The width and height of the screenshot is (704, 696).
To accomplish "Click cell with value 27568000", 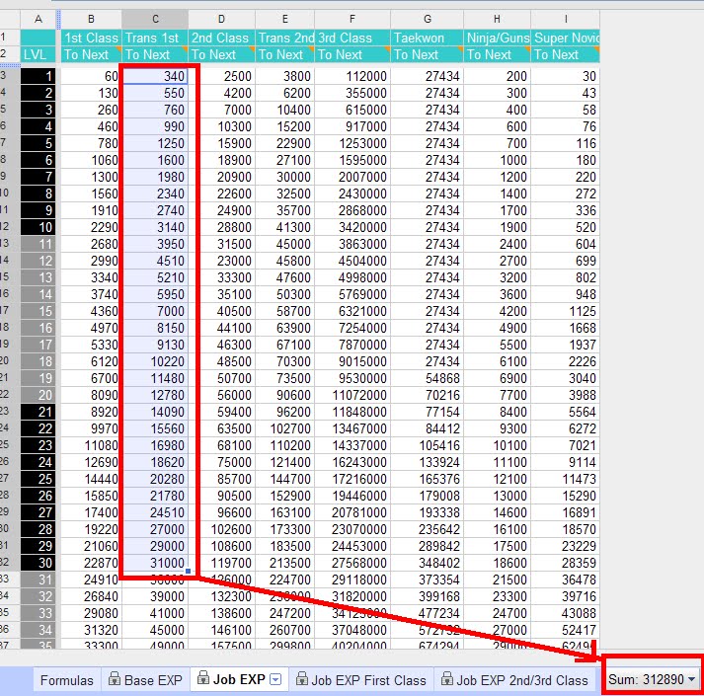I will 352,563.
